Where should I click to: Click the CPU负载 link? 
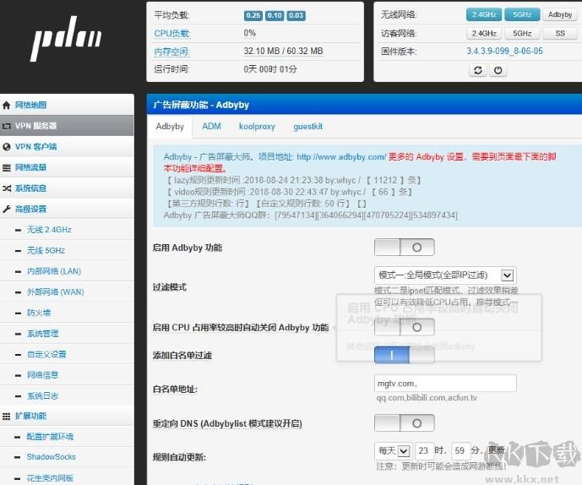click(x=171, y=34)
